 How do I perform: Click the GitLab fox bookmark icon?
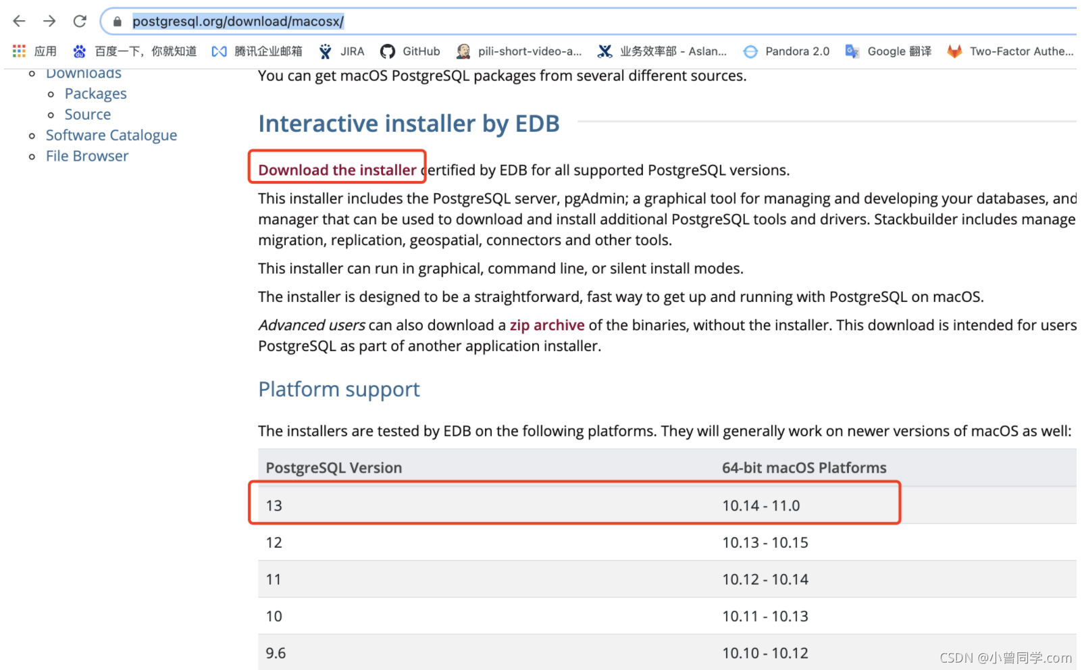click(x=954, y=51)
